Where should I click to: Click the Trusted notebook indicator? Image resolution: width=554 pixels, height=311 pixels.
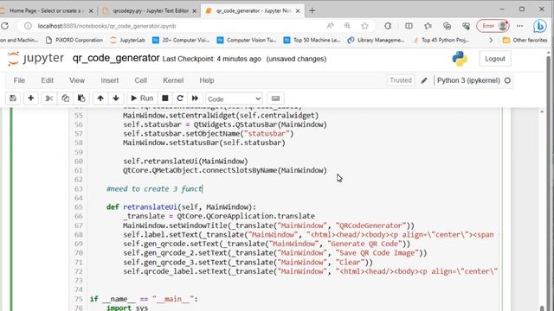pos(401,80)
